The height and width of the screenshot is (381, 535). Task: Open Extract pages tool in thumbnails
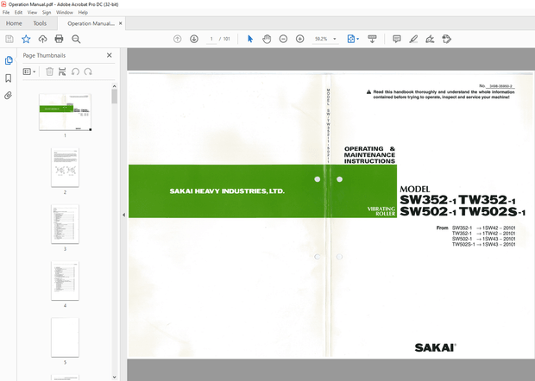[x=62, y=72]
